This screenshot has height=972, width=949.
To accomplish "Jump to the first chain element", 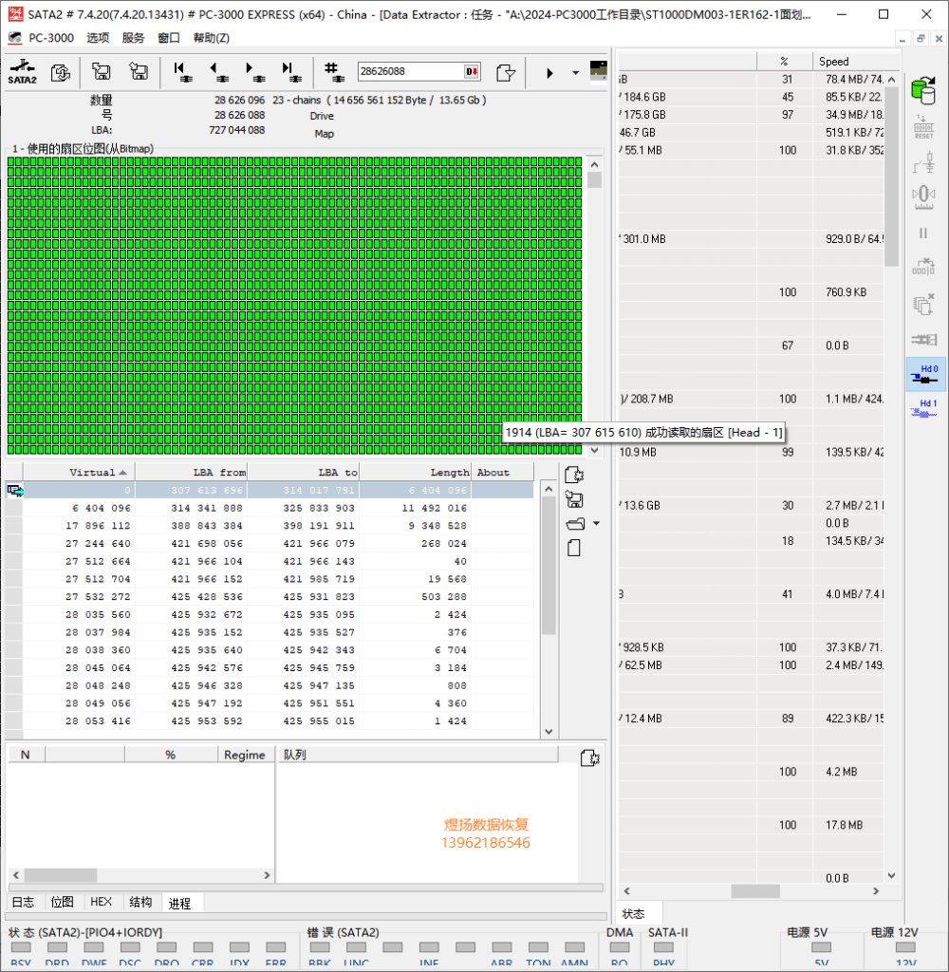I will (182, 72).
